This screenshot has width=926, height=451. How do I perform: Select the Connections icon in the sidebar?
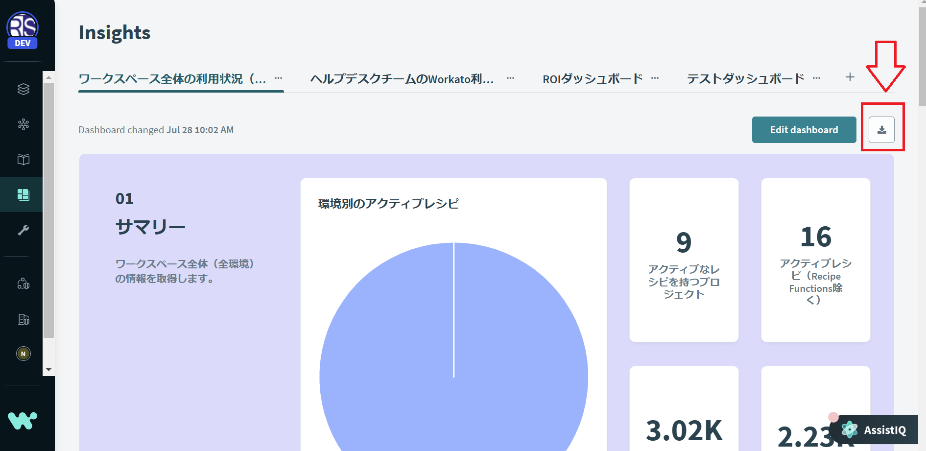tap(22, 124)
